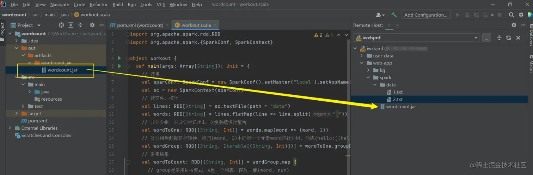Collapse remote spark folder
The width and height of the screenshot is (533, 175).
click(368, 78)
